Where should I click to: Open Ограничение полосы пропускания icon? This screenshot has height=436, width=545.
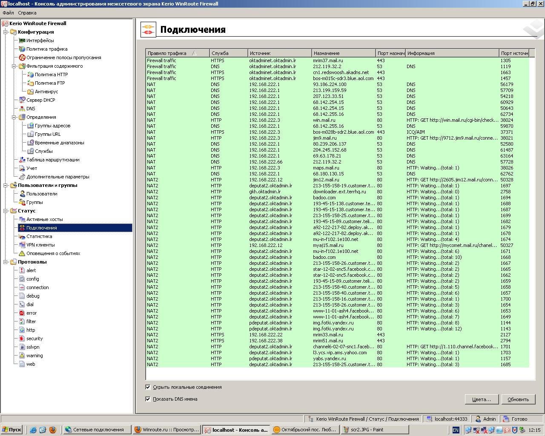tap(22, 57)
